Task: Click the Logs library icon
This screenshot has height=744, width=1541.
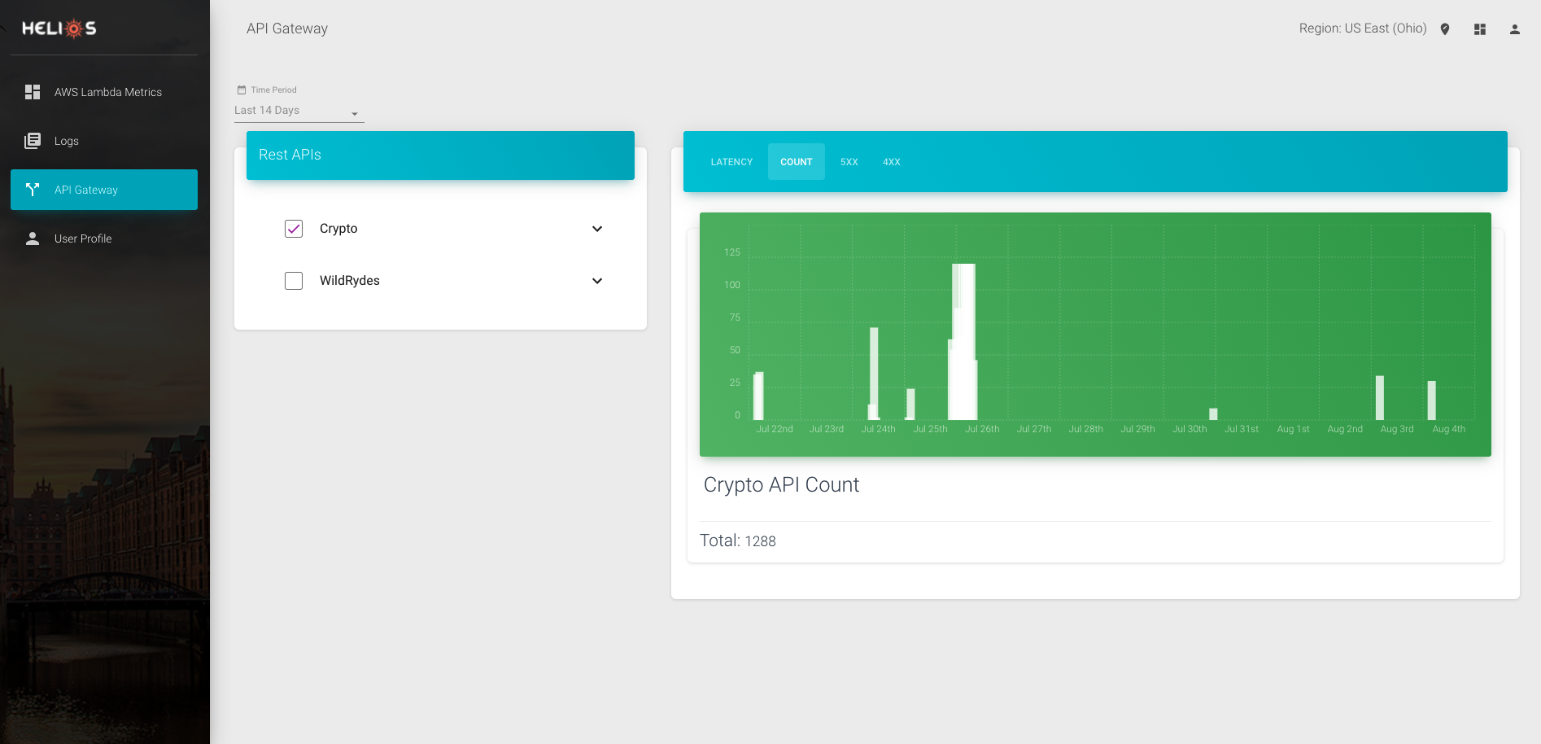Action: [x=33, y=141]
